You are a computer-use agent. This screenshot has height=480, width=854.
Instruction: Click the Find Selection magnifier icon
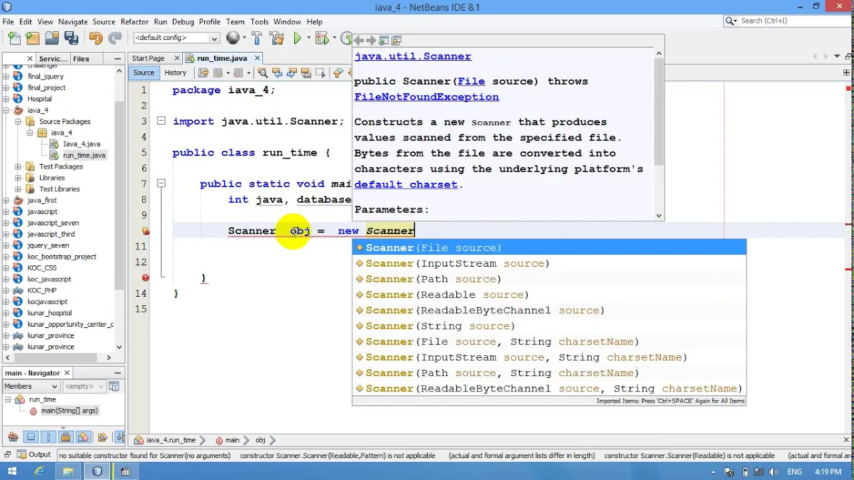pyautogui.click(x=262, y=73)
